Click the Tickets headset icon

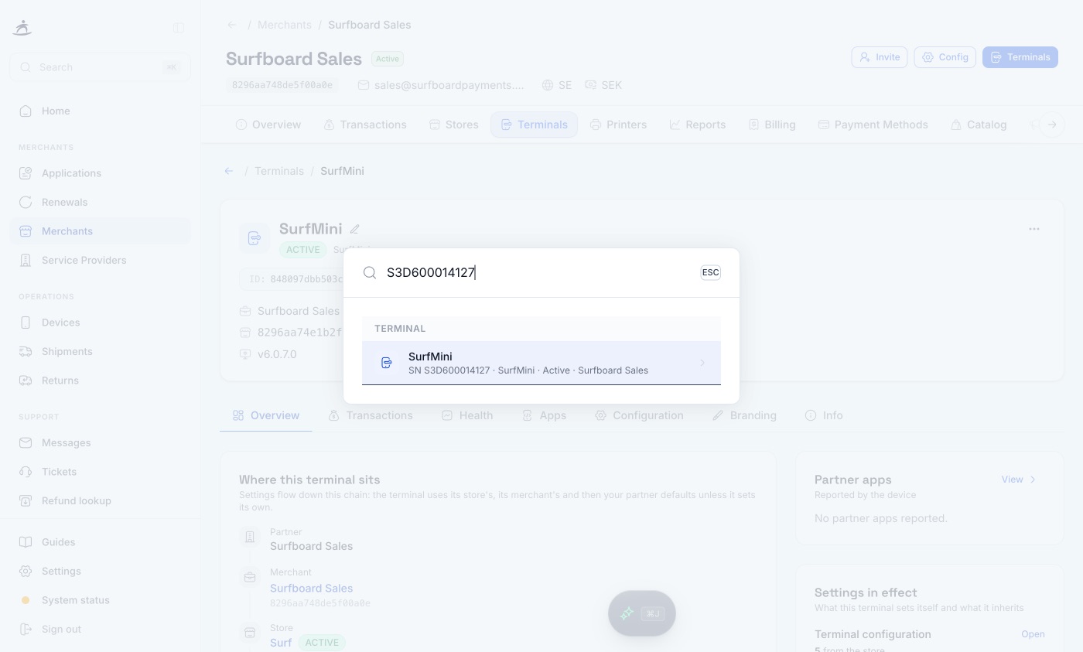coord(26,472)
